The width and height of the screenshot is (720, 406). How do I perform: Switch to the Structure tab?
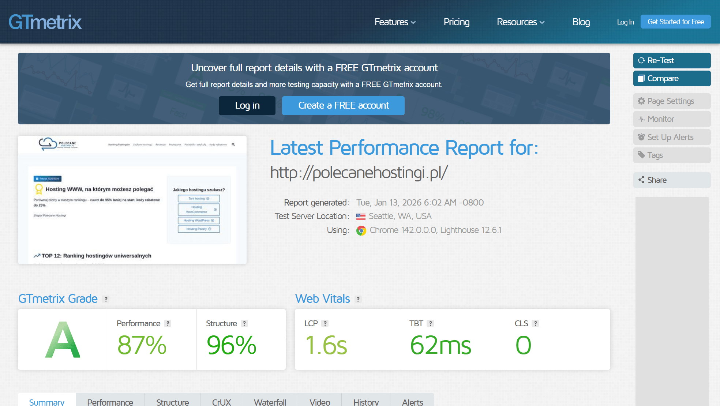(172, 402)
